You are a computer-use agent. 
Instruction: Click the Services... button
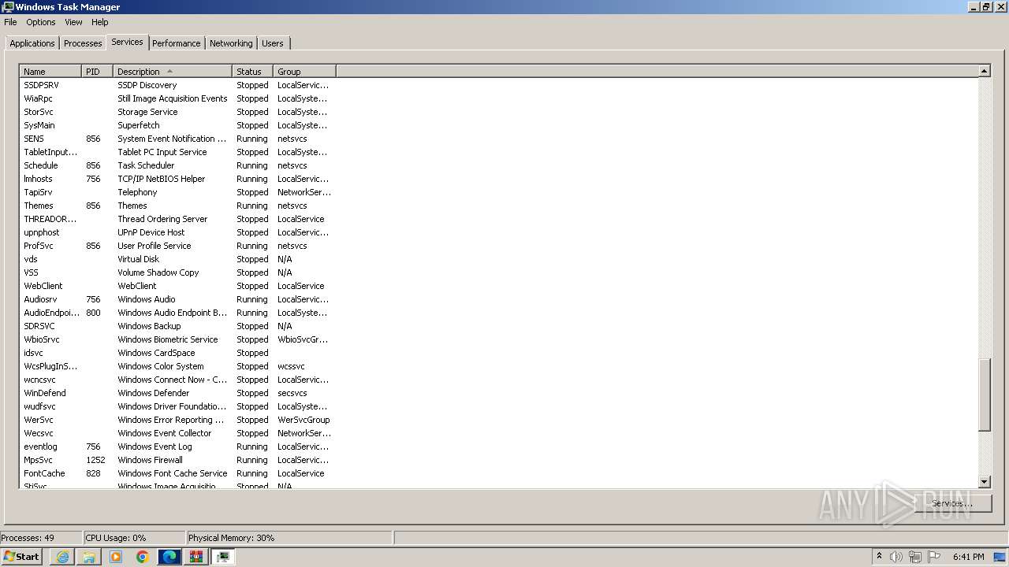pyautogui.click(x=951, y=503)
